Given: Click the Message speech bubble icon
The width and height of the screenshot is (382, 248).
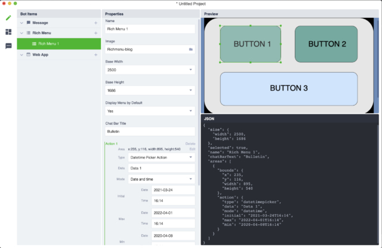Looking at the screenshot, I should 28,23.
